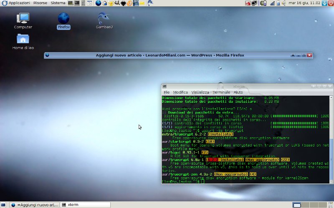The image size is (334, 208).
Task: Select the Home di leo folder icon
Action: point(23,42)
